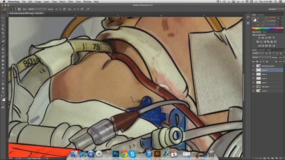This screenshot has width=285, height=160.
Task: Toggle pressure for opacity in options bar
Action: (64, 9)
